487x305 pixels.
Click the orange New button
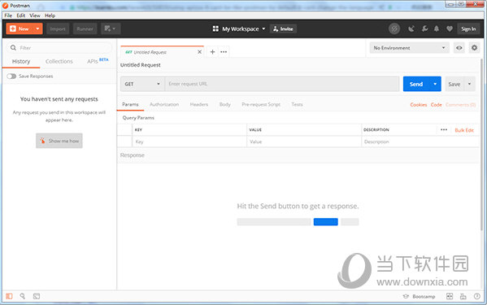tap(20, 29)
